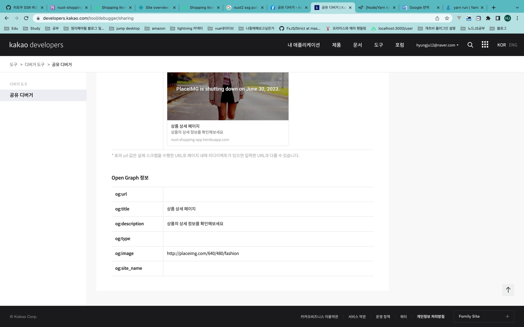Select 공유 디버거 in the sidebar
Image resolution: width=524 pixels, height=327 pixels.
pyautogui.click(x=43, y=95)
